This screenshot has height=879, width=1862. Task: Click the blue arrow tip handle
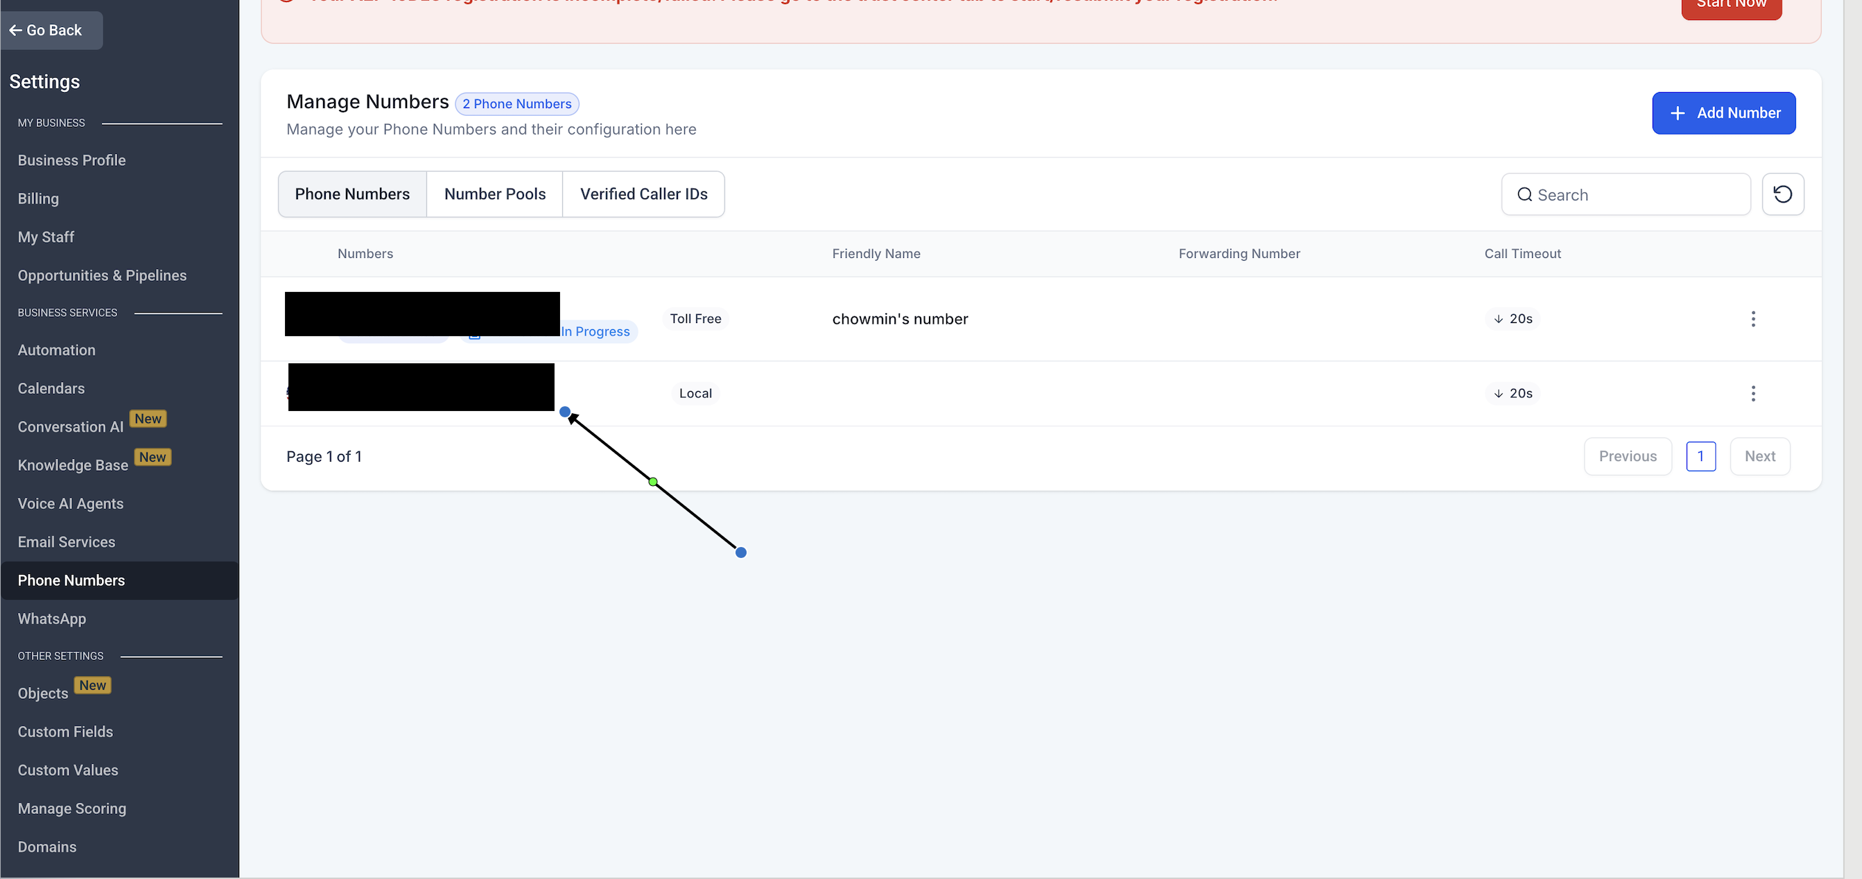(x=564, y=412)
